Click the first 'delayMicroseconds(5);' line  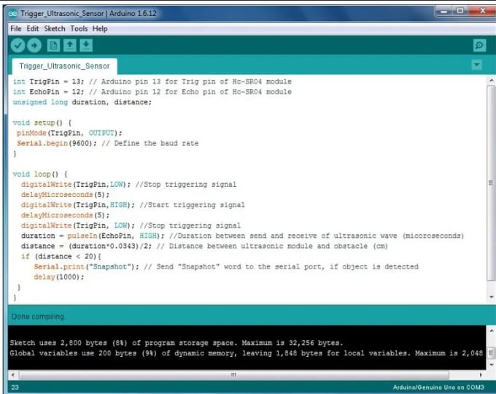(65, 195)
